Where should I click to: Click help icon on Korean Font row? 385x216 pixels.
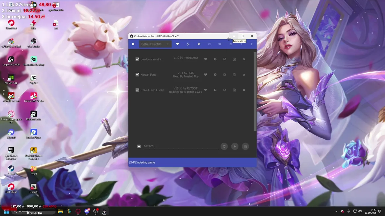215,75
